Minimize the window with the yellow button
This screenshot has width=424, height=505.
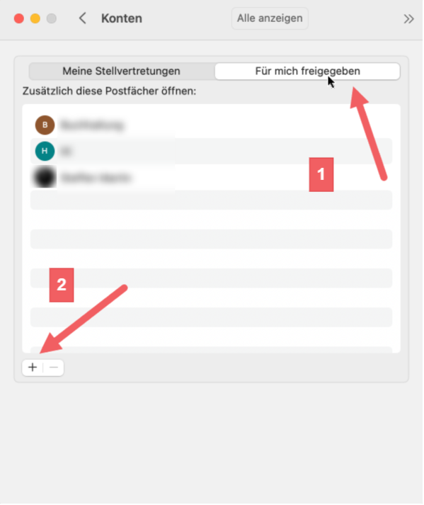coord(35,18)
